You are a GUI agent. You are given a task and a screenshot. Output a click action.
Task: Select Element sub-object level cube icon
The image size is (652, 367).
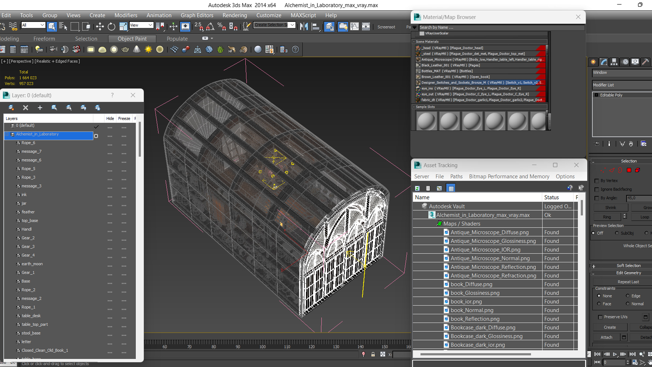pyautogui.click(x=637, y=170)
